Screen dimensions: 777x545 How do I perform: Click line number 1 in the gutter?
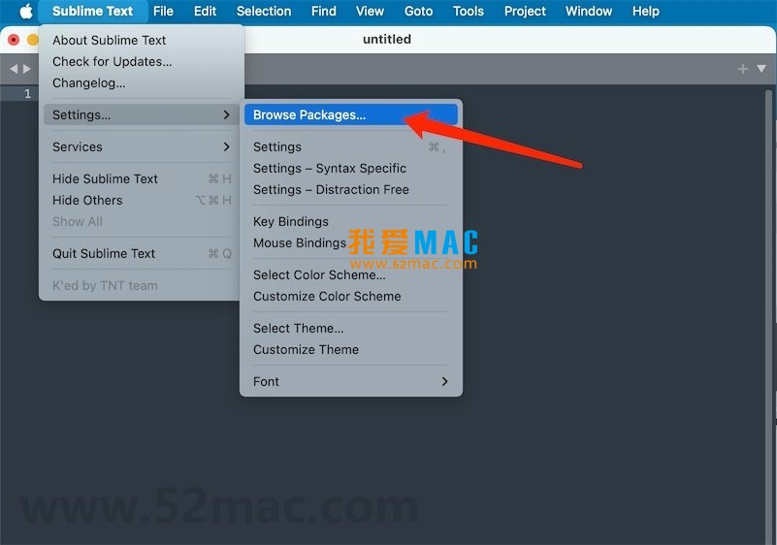27,94
